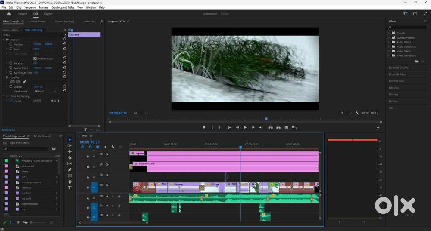This screenshot has height=231, width=431.
Task: Click the pen mask icon under Opacity
Action: (25, 82)
